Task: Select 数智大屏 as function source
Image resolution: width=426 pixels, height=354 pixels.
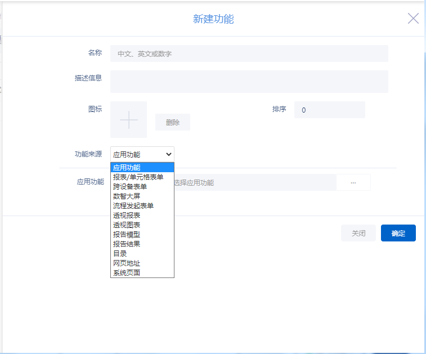Action: coord(142,196)
